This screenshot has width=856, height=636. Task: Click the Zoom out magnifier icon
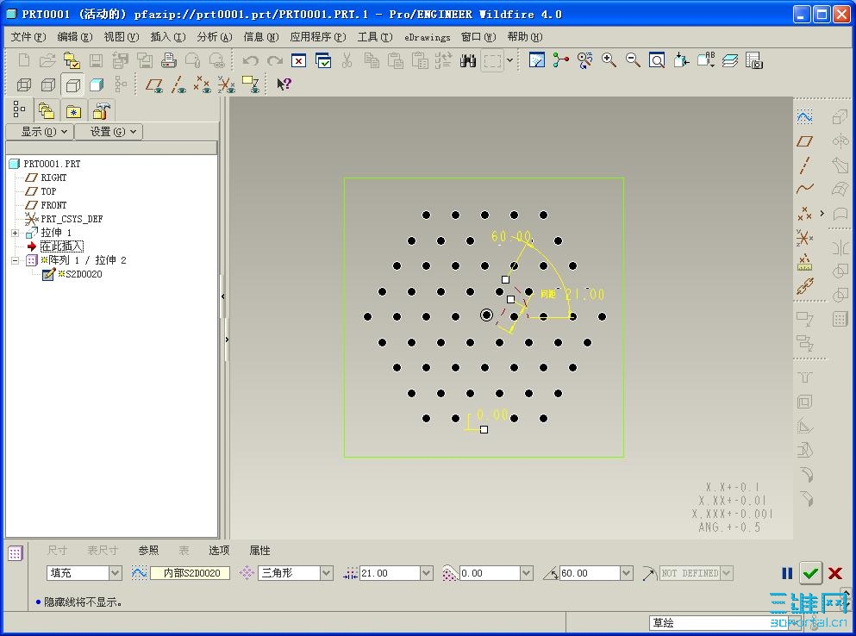coord(633,60)
